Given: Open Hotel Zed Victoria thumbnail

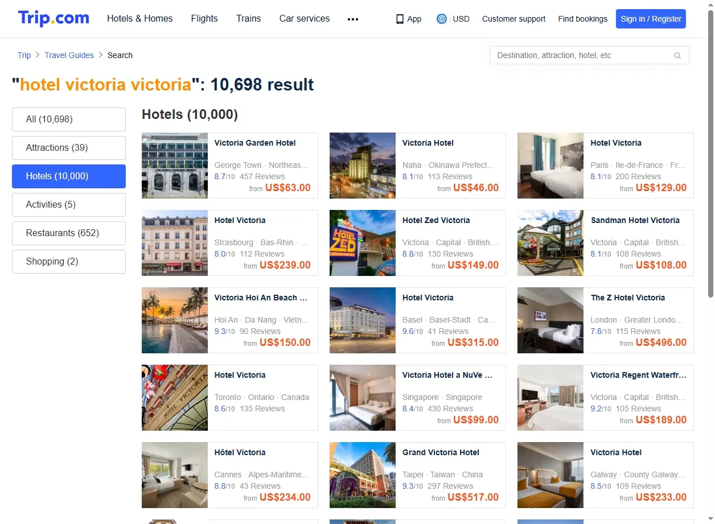Looking at the screenshot, I should (x=363, y=243).
